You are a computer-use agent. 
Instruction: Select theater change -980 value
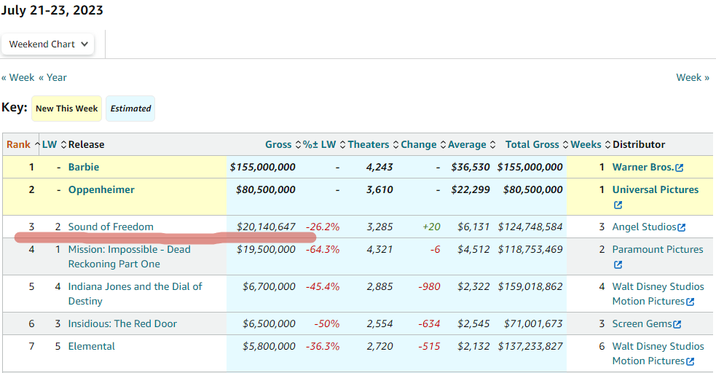tap(429, 287)
